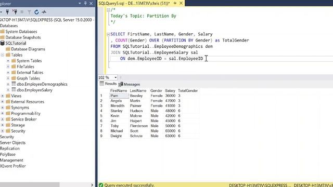Expand the External Tables node
This screenshot has height=187, width=333.
8,73
